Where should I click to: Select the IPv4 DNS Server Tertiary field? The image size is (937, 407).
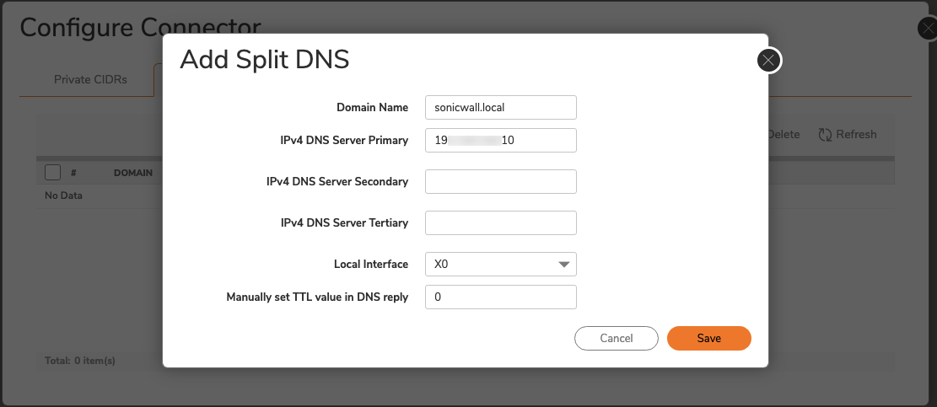[500, 222]
